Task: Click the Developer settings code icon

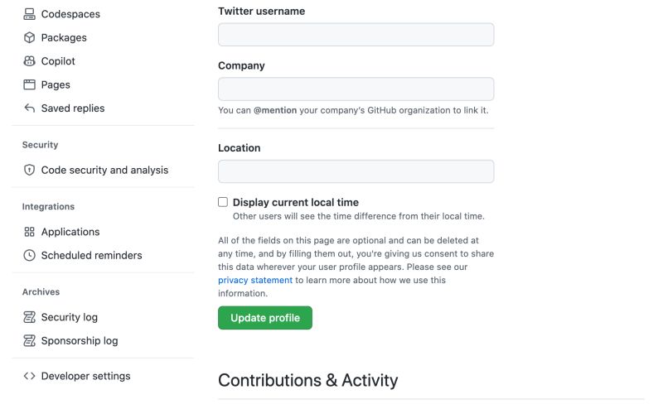Action: [x=29, y=376]
